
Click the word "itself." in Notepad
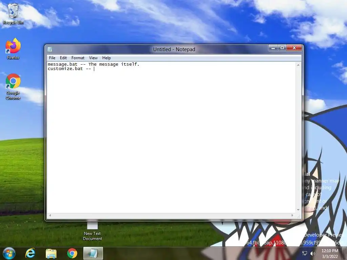coord(130,64)
